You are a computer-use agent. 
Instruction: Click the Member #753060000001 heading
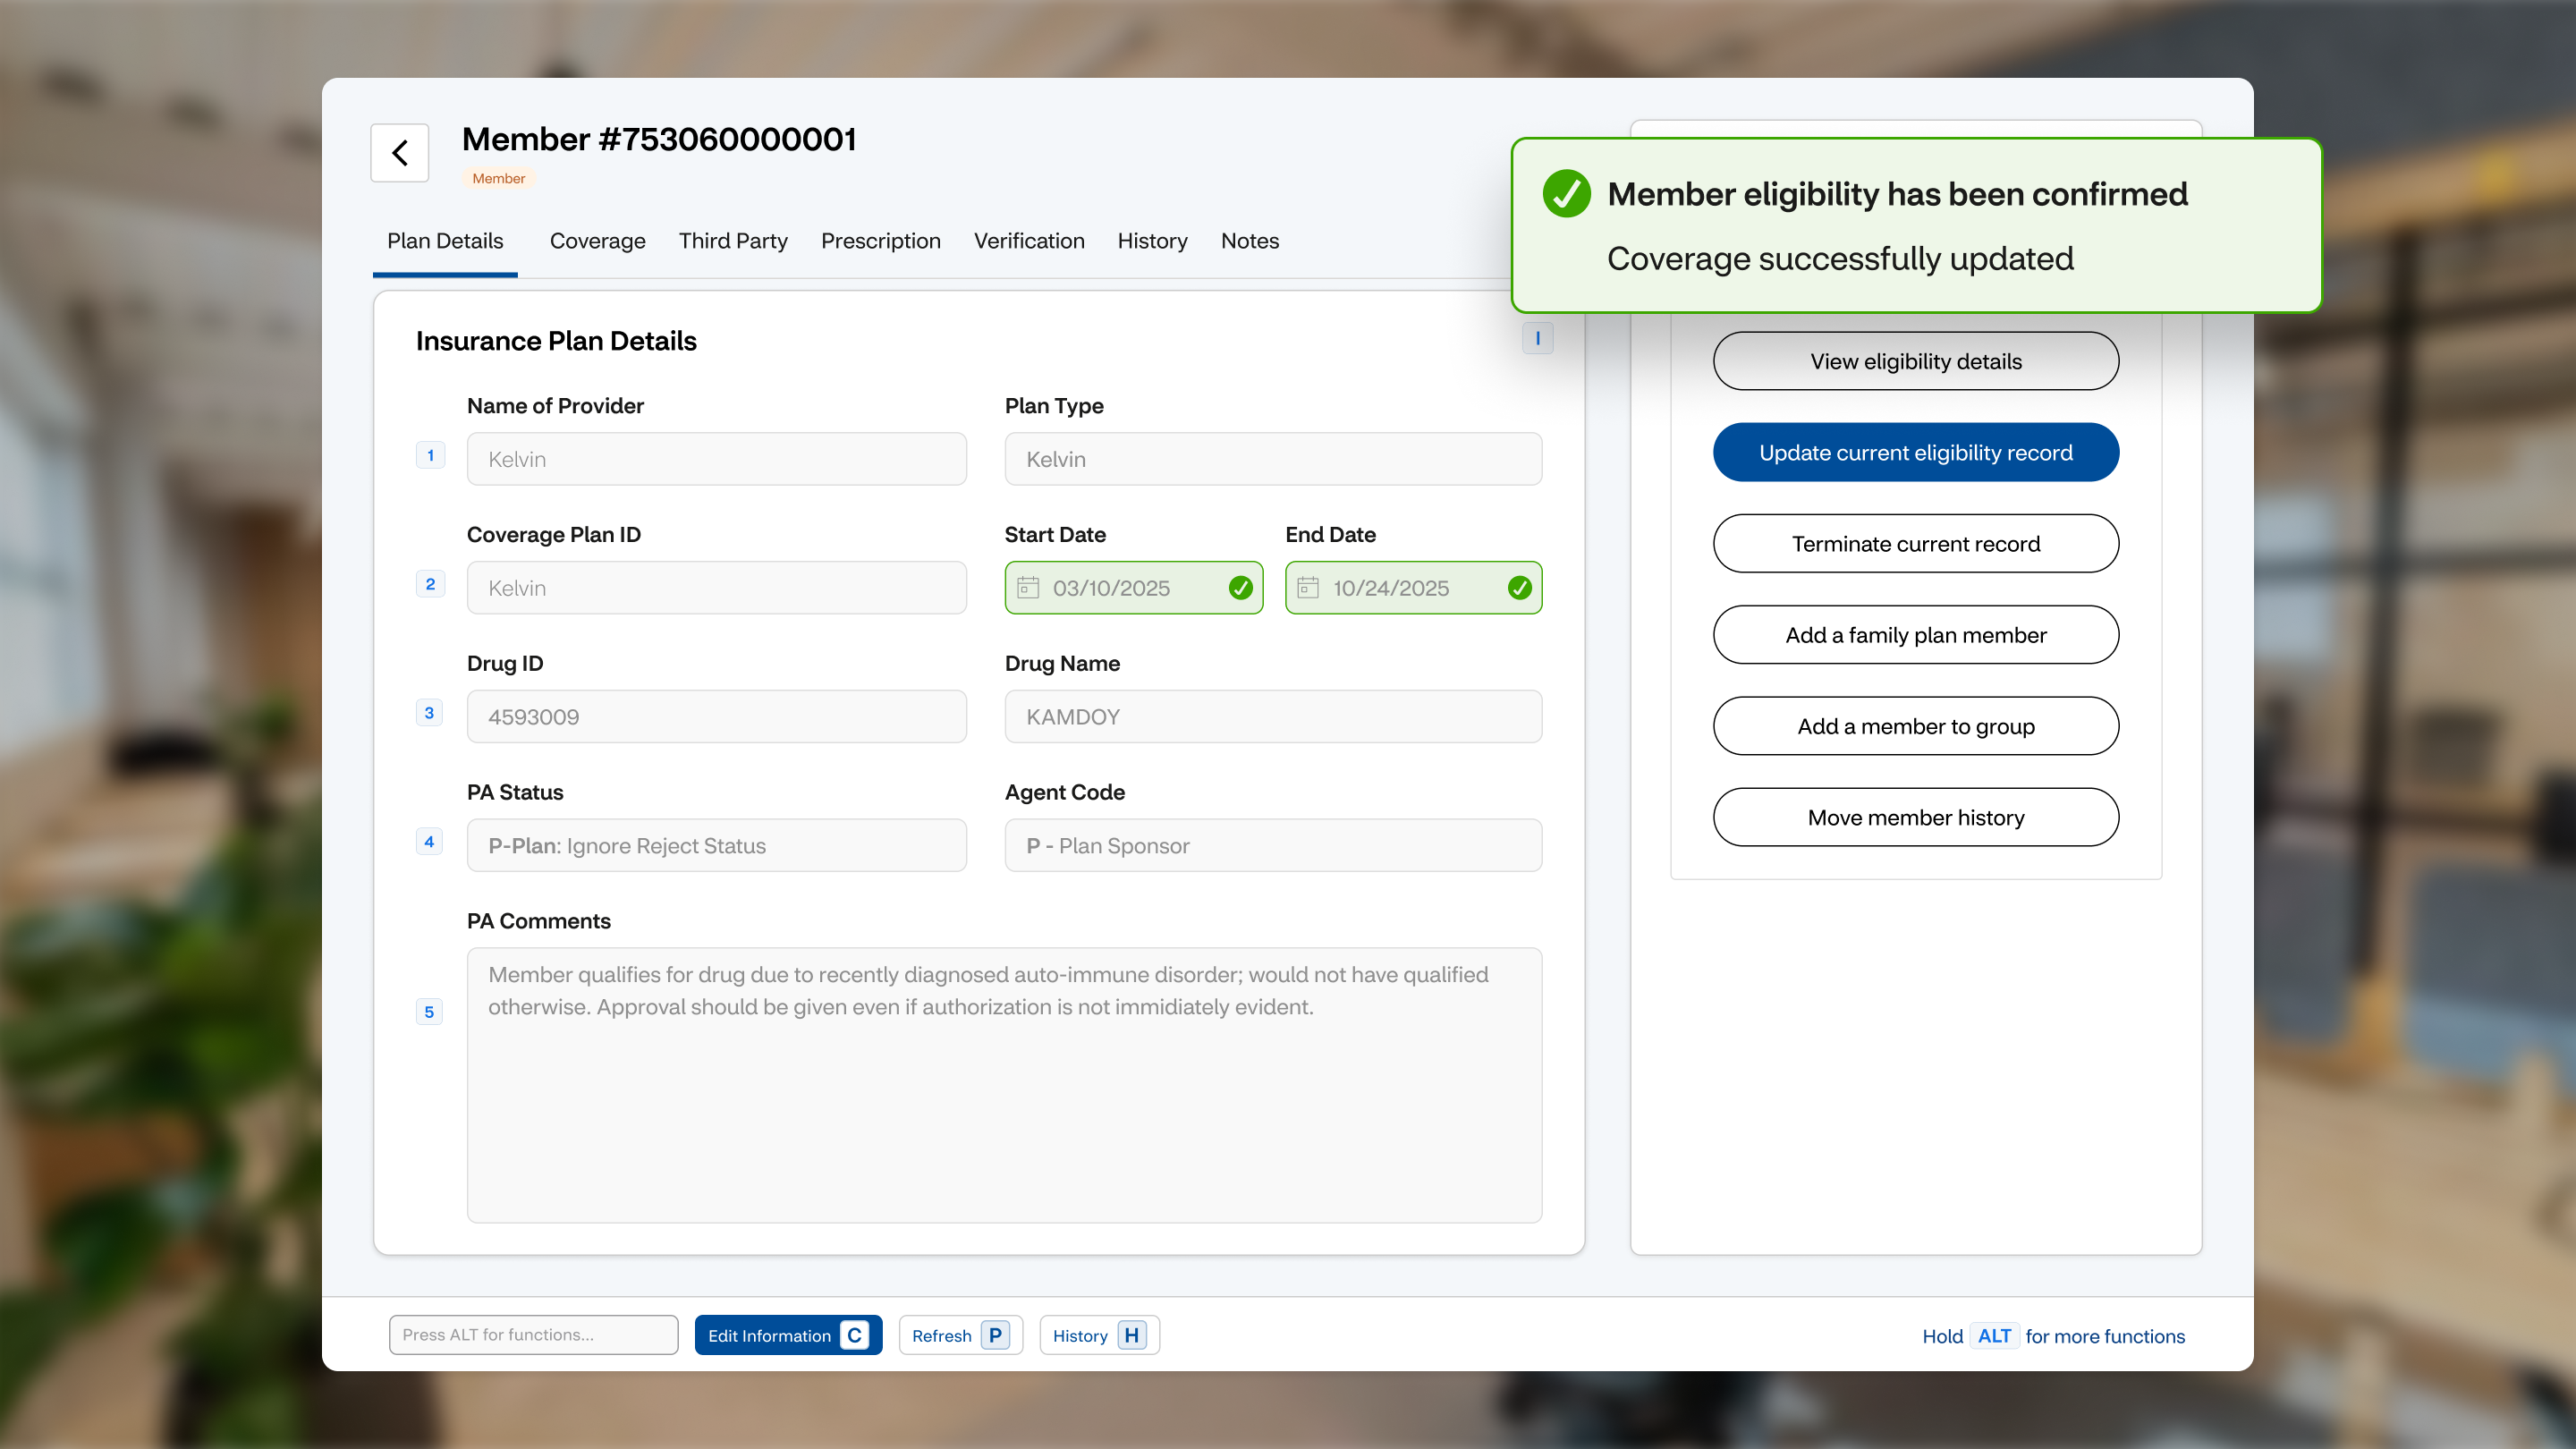(x=659, y=139)
